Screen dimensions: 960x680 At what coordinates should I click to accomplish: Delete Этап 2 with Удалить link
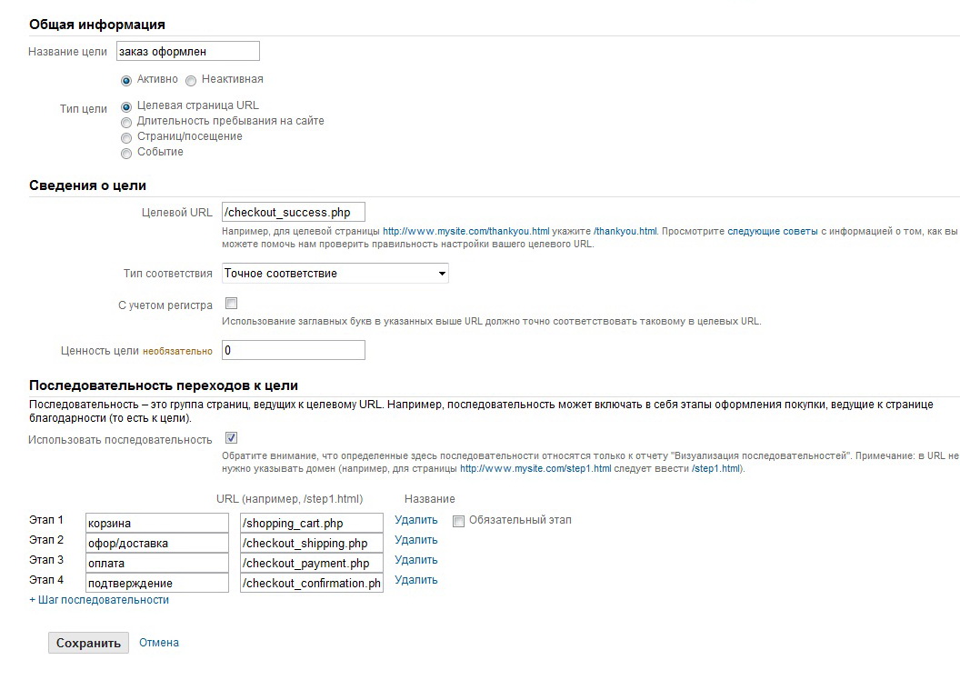point(416,540)
